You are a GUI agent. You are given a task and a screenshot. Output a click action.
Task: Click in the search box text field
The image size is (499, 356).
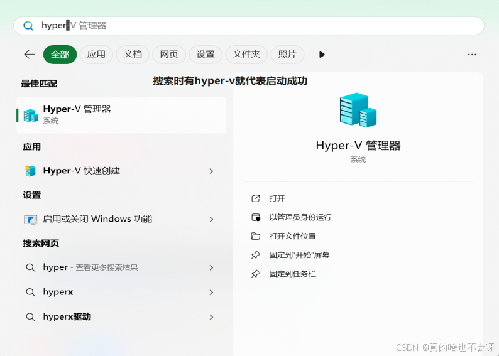[x=248, y=26]
